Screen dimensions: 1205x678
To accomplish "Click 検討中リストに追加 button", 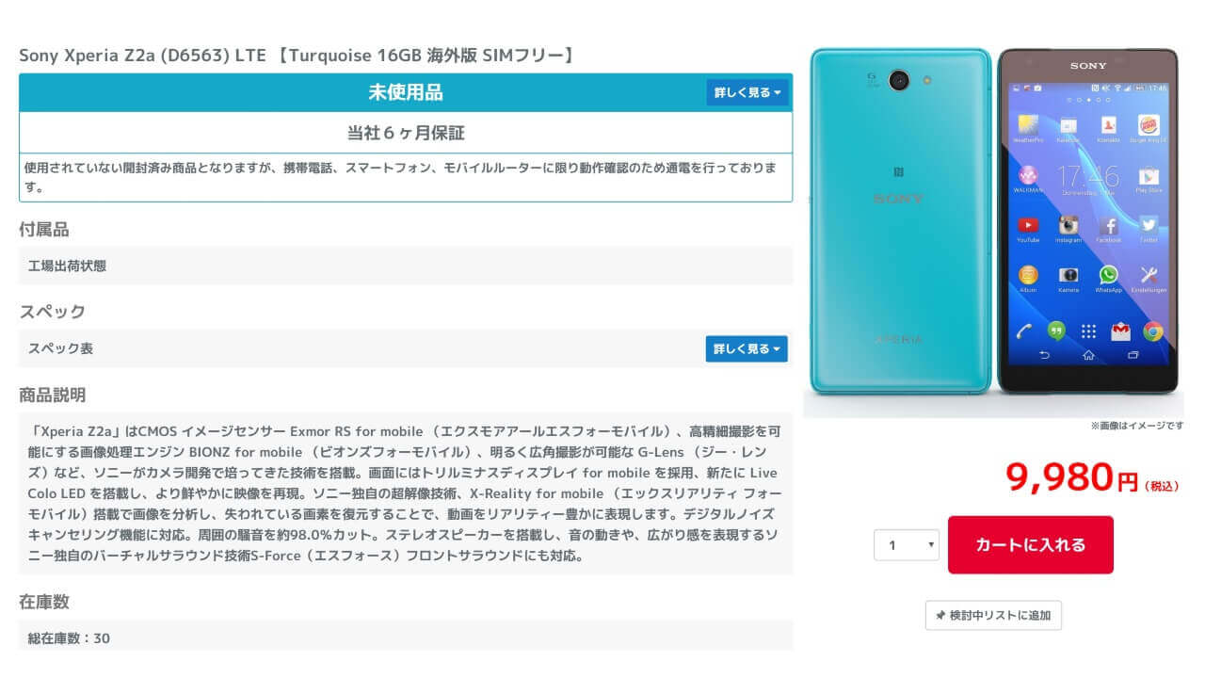I will tap(993, 616).
